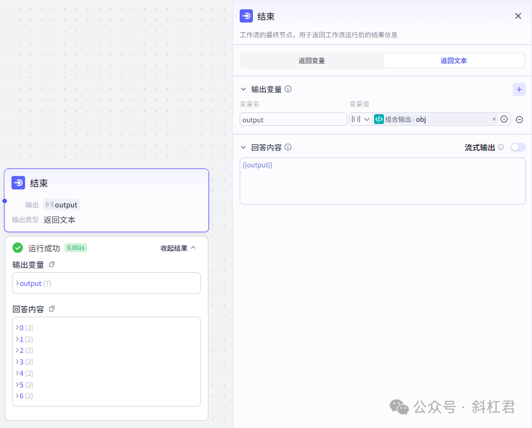Click the green 运行成功 check icon
The width and height of the screenshot is (532, 428).
point(18,248)
